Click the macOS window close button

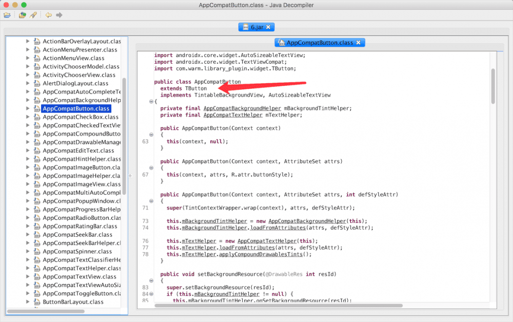click(6, 5)
